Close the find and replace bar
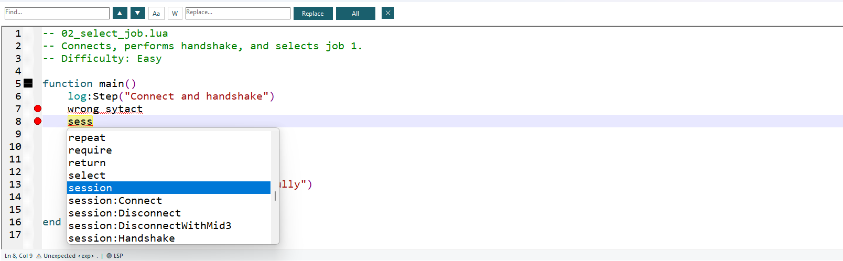The width and height of the screenshot is (843, 261). click(388, 13)
